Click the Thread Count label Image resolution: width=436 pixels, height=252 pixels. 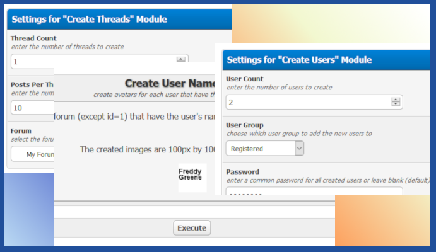tap(33, 38)
